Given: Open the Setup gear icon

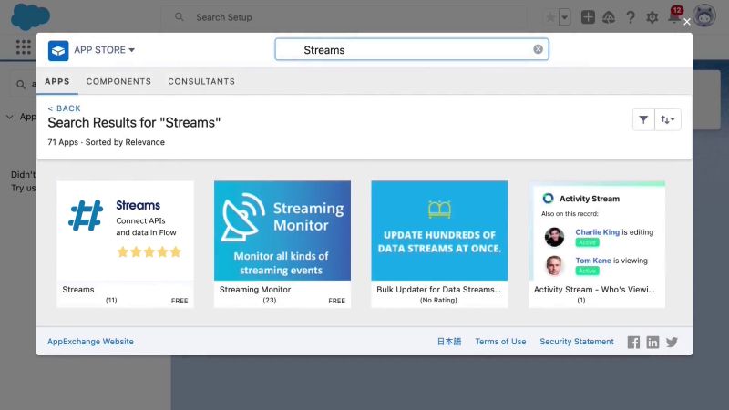Looking at the screenshot, I should (652, 17).
